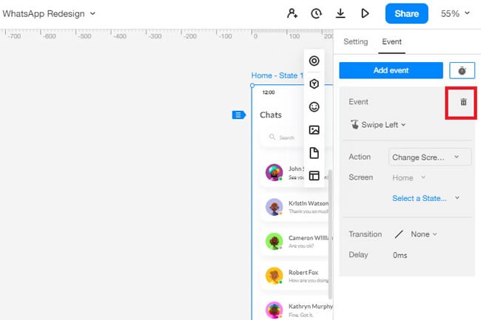Select the Cameron chat avatar
The image size is (481, 320).
click(x=274, y=242)
